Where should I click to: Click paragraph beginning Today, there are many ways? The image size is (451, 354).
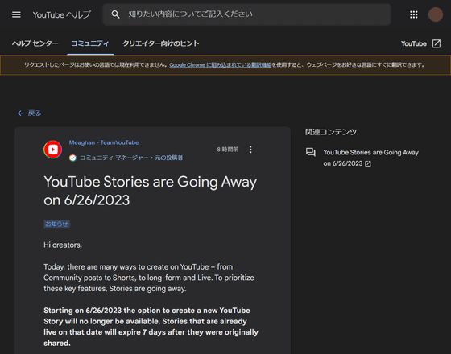149,278
